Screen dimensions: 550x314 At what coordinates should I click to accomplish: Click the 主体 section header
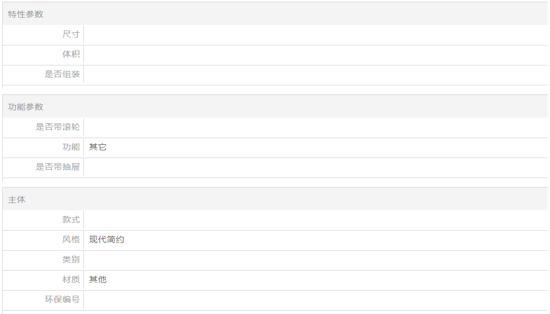(x=17, y=200)
